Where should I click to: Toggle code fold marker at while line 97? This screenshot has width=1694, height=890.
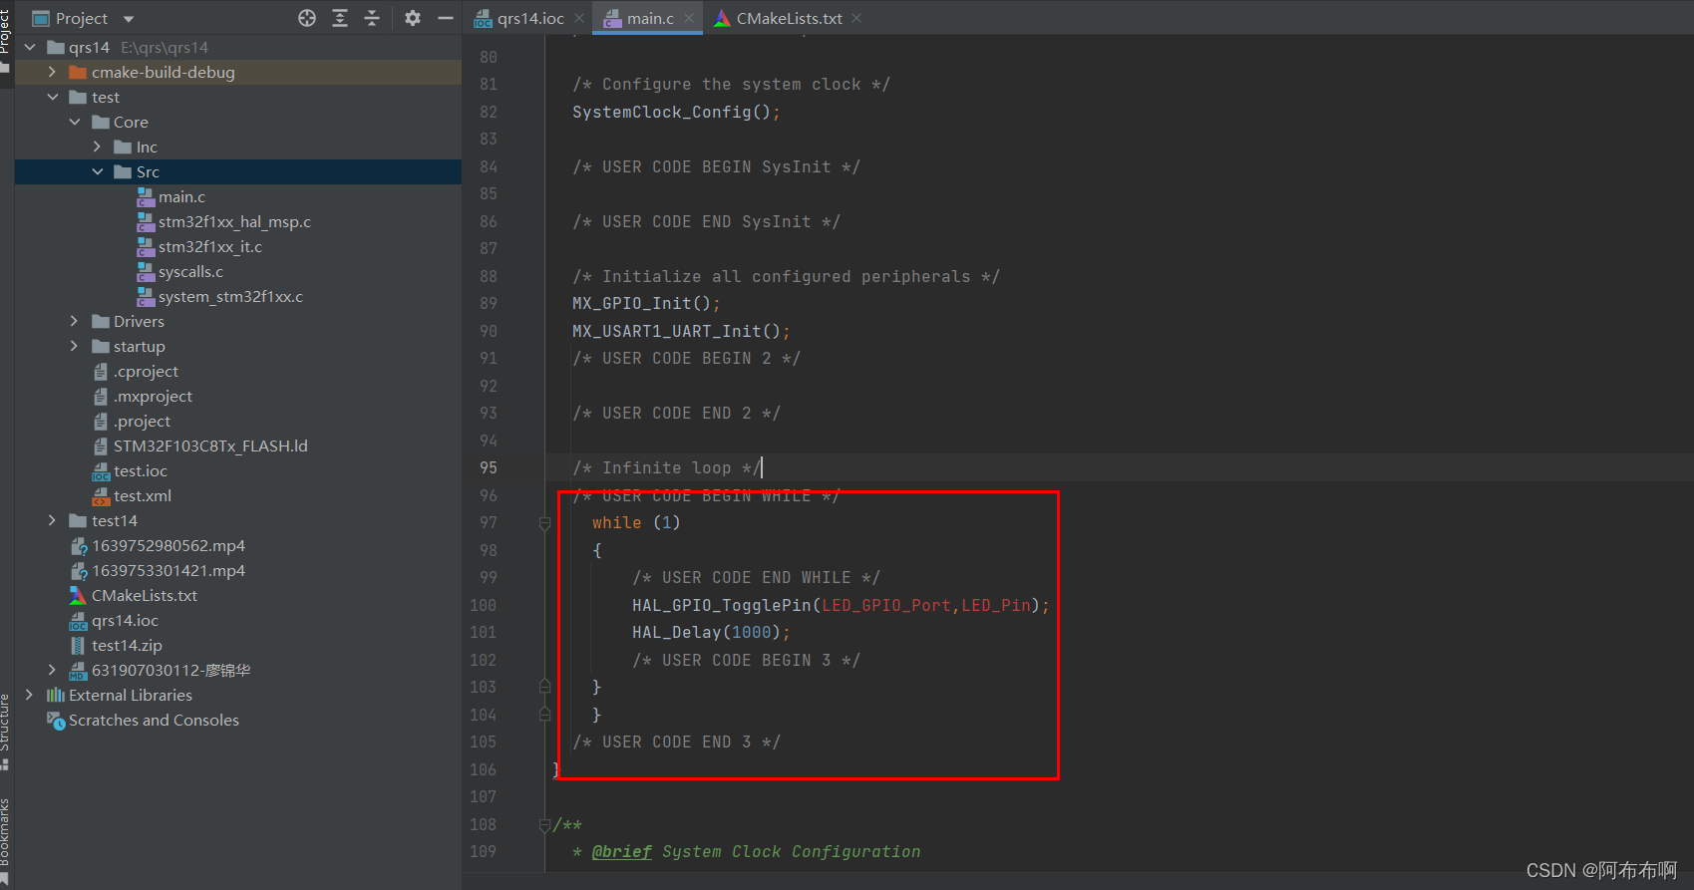(x=544, y=523)
